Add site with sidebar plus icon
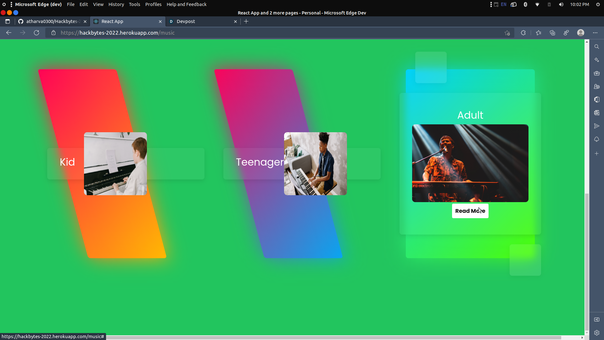Viewport: 604px width, 340px height. 597,154
